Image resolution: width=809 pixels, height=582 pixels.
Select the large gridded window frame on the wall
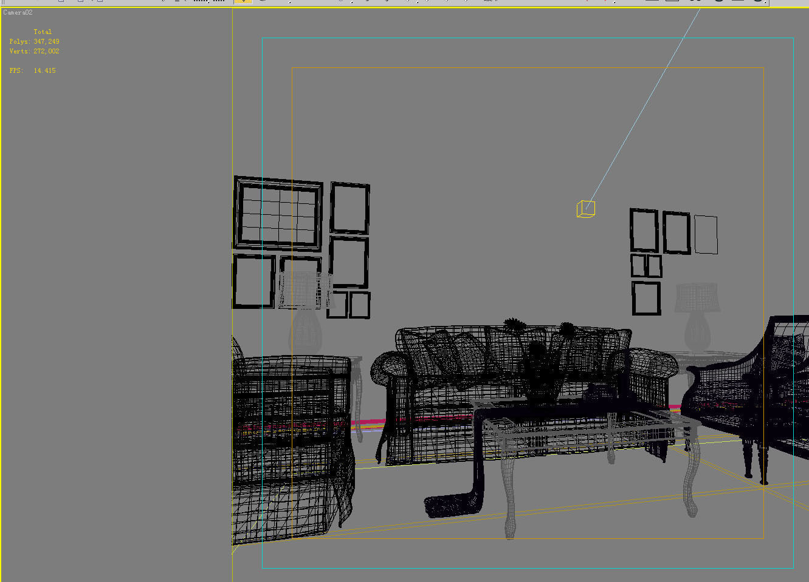[x=278, y=214]
